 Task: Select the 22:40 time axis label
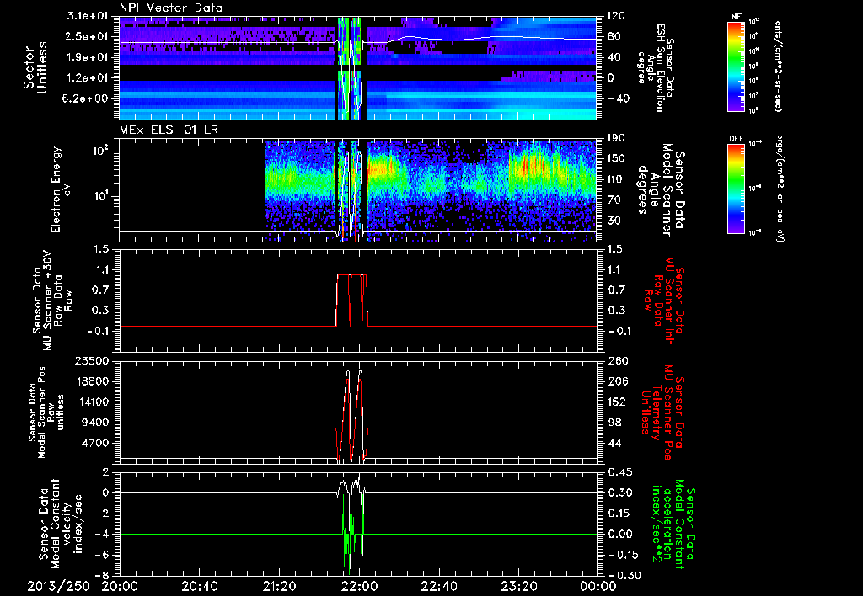tap(438, 586)
